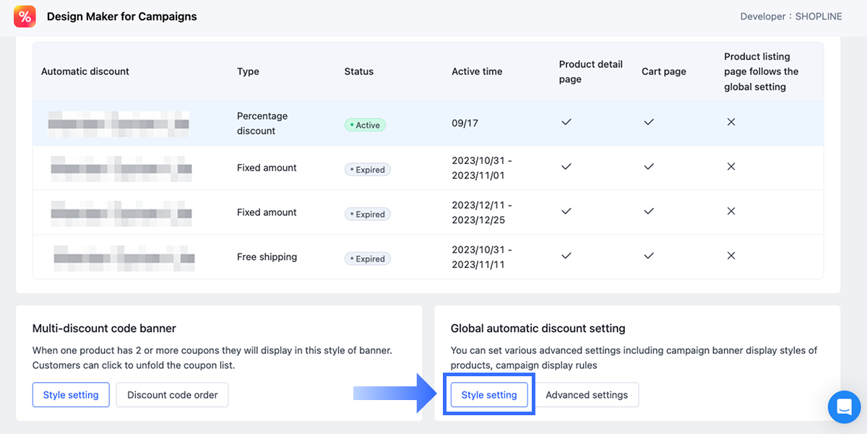Screen dimensions: 867x434
Task: Click the Design Maker for Campaigns title
Action: pyautogui.click(x=121, y=17)
